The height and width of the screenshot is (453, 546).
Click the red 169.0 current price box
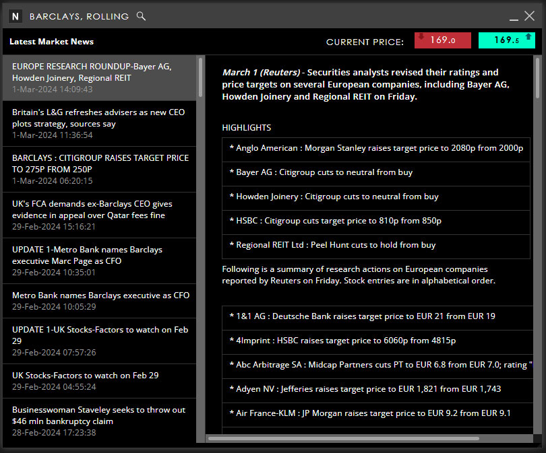click(443, 41)
